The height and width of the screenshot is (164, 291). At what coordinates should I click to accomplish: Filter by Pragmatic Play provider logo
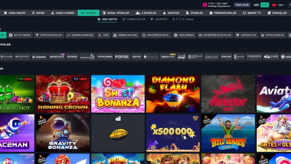click(87, 57)
